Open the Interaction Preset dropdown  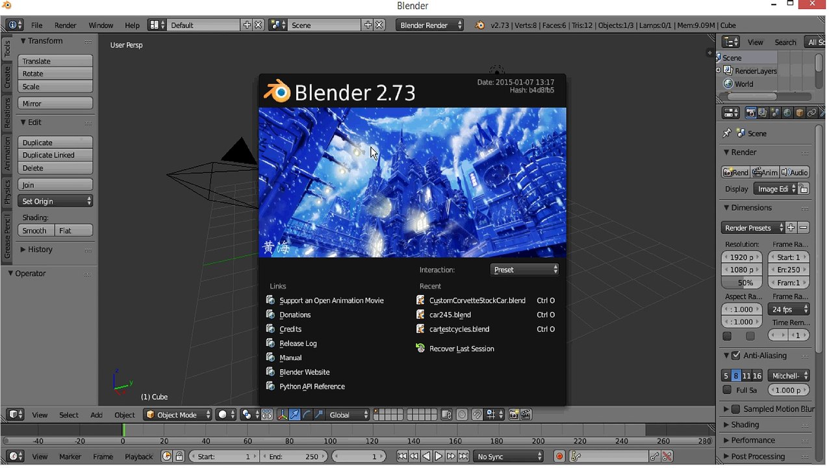524,270
